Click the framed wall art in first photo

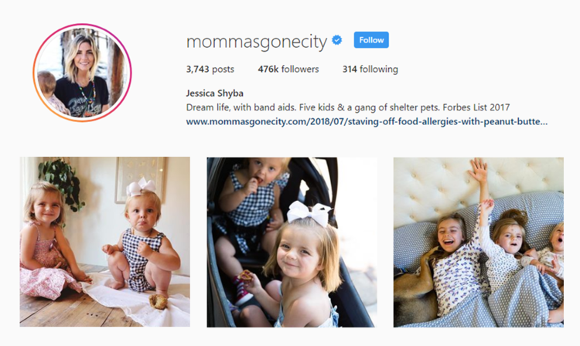tap(140, 178)
